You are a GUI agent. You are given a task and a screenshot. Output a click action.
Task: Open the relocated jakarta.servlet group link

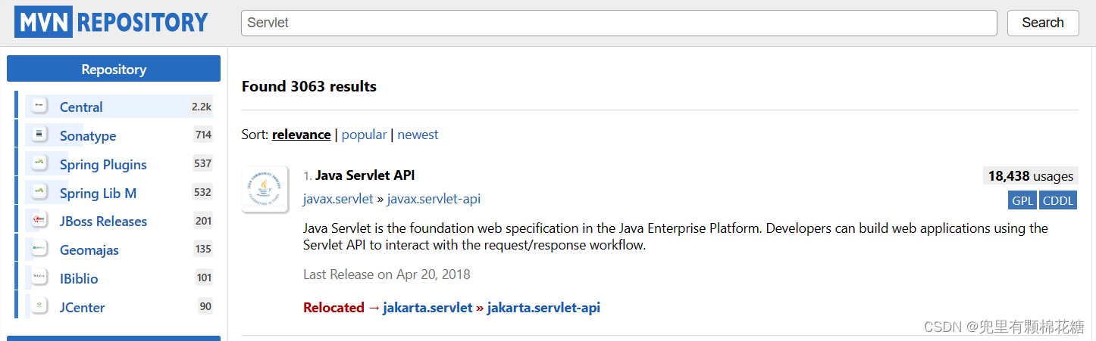(x=427, y=308)
